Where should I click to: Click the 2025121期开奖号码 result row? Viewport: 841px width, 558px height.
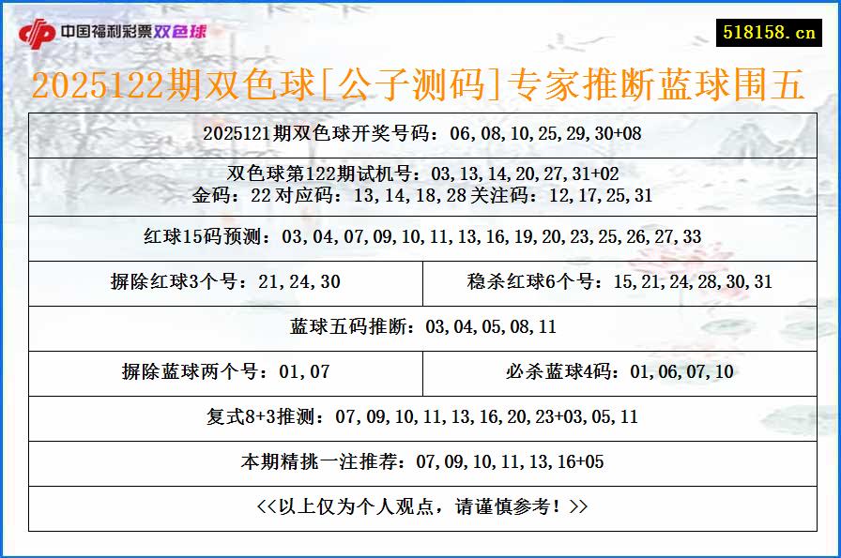tap(420, 134)
